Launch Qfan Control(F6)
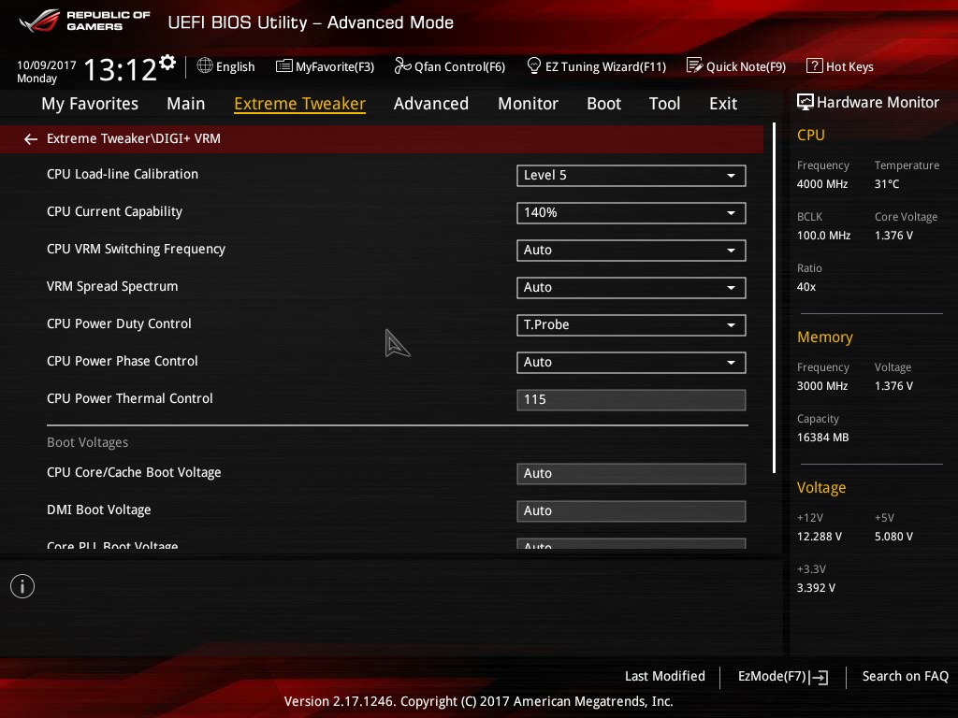 click(x=459, y=66)
